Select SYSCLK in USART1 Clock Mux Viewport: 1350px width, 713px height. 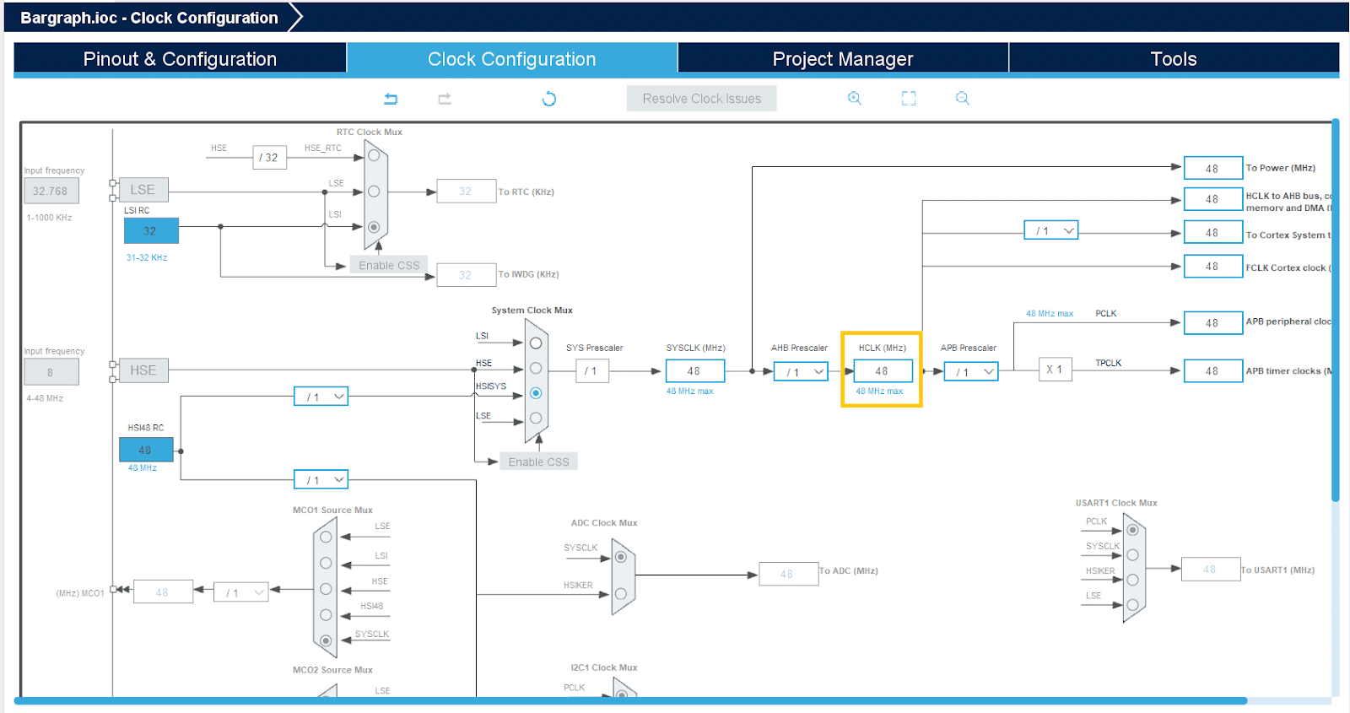click(1132, 555)
